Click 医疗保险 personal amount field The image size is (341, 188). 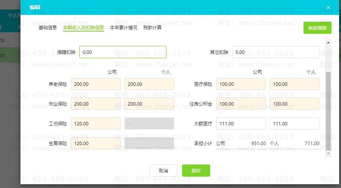pyautogui.click(x=294, y=84)
